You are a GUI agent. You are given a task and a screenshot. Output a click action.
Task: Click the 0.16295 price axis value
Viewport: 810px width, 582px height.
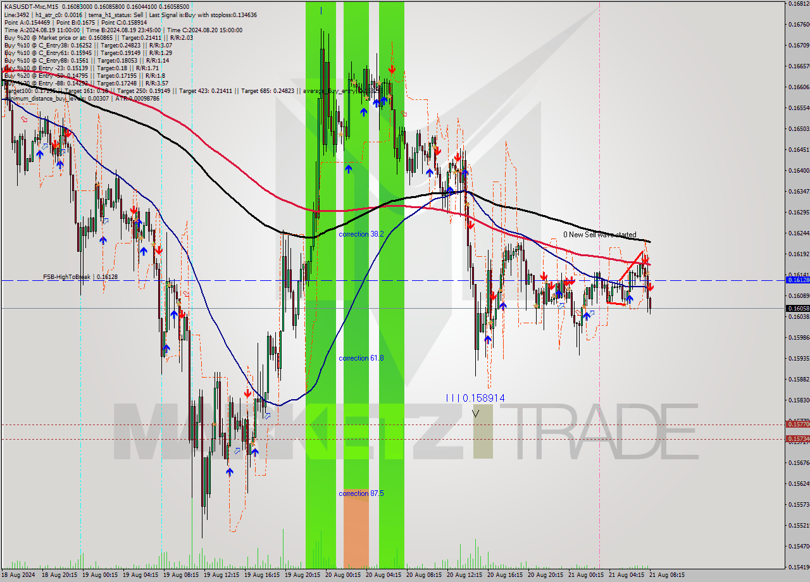pos(799,212)
